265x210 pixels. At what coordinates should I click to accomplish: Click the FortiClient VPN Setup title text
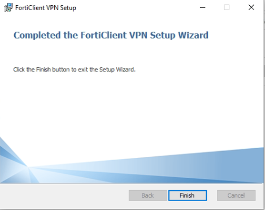[46, 8]
